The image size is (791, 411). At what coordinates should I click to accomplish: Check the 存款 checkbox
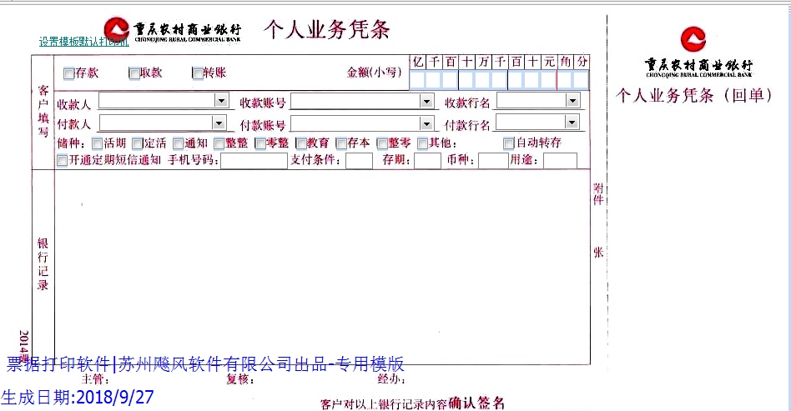pyautogui.click(x=68, y=73)
